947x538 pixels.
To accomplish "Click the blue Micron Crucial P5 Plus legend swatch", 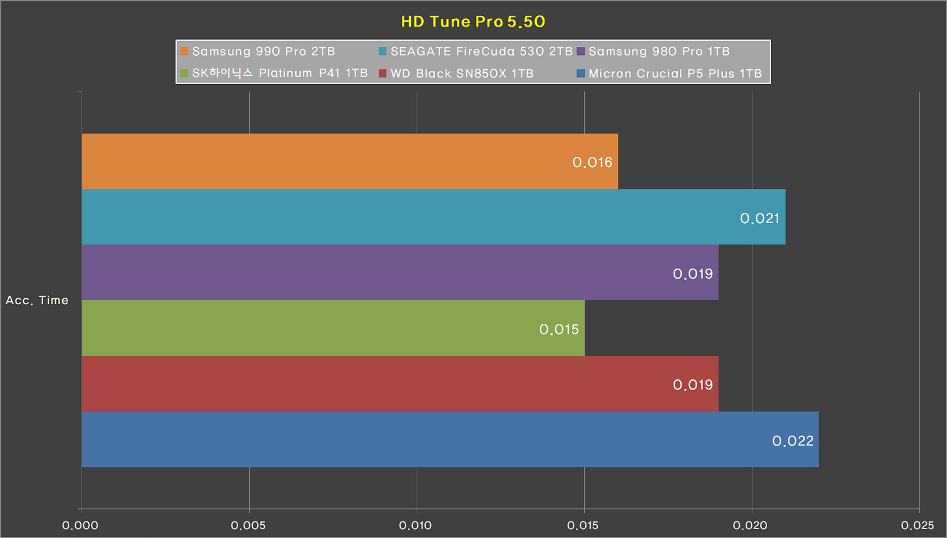I will [x=581, y=73].
